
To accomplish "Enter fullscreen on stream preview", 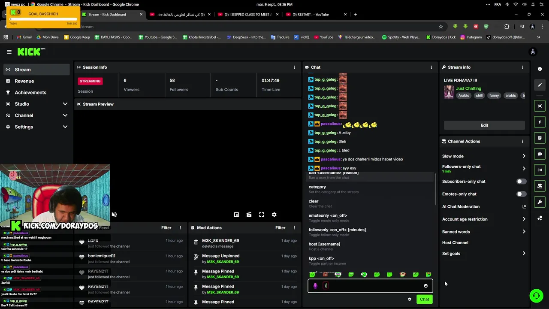I will tap(262, 215).
